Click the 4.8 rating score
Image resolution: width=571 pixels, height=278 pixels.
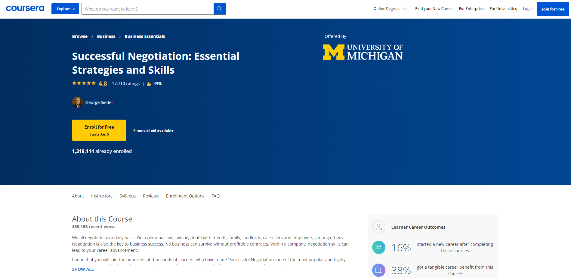click(x=103, y=84)
